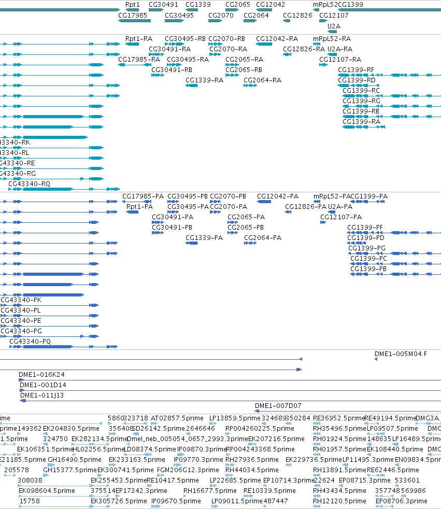Click the CG2064-PA protein label
The image size is (441, 509).
click(263, 238)
